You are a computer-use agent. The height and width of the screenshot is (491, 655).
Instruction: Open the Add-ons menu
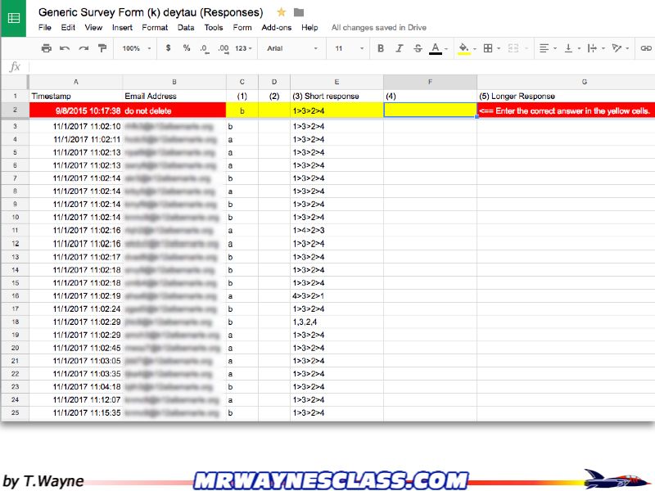(x=276, y=27)
